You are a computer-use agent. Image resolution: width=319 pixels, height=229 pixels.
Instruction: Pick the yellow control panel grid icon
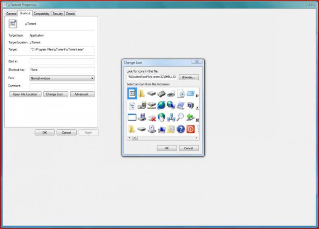tap(171, 129)
